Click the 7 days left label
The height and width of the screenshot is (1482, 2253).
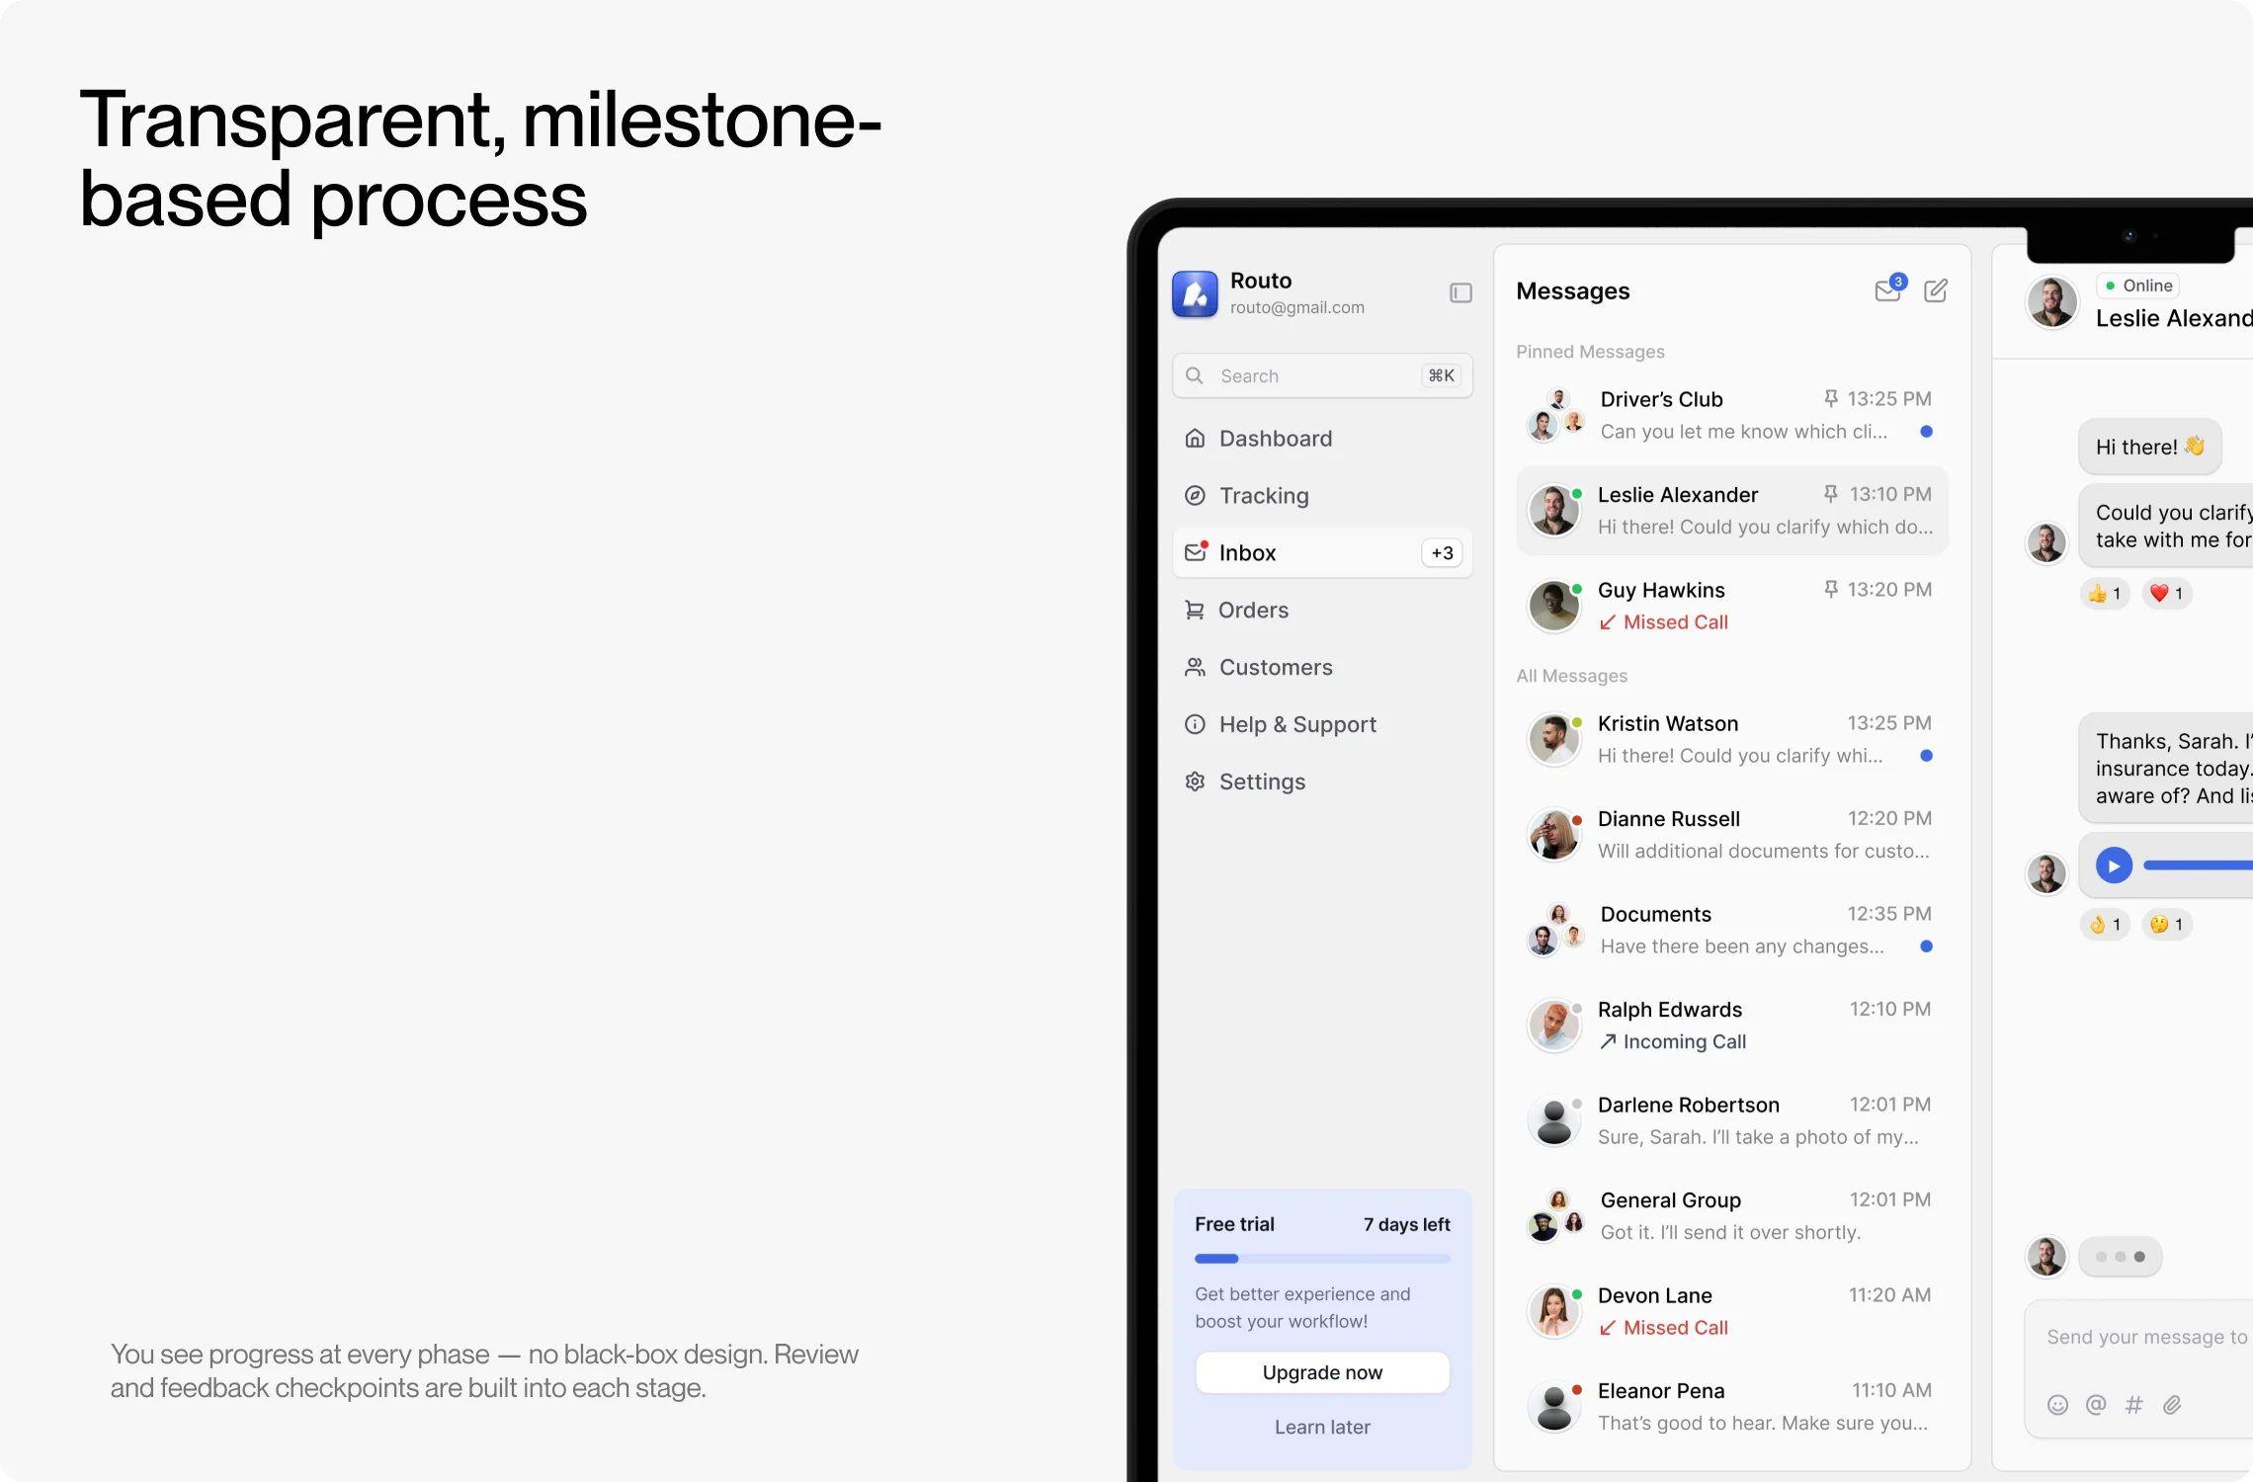[x=1407, y=1224]
